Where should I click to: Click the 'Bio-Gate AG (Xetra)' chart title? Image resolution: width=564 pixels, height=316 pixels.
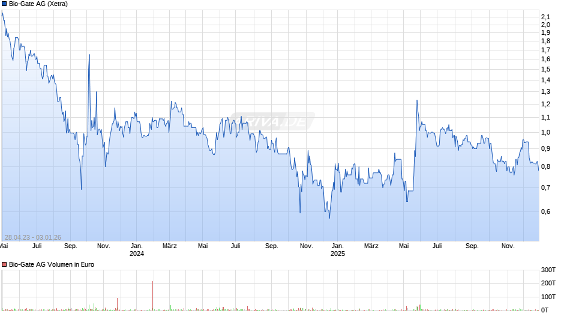coord(38,4)
